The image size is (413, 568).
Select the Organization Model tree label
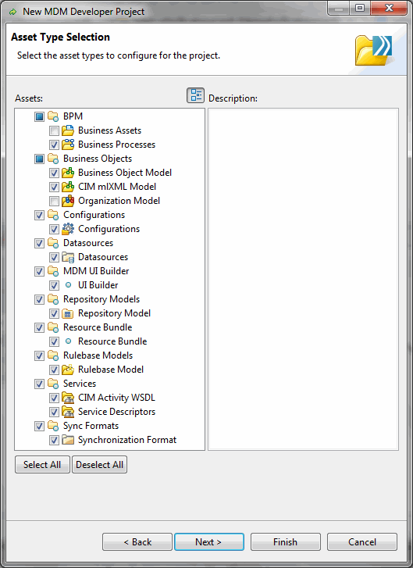point(119,201)
